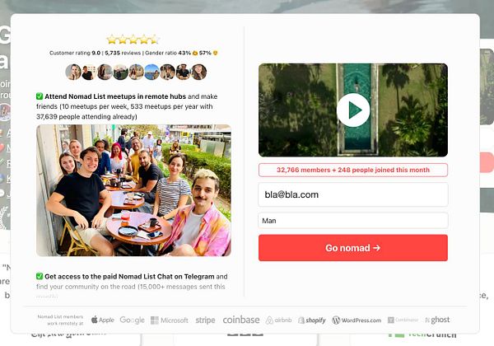Click the Microsoft logo in the footer

(170, 320)
